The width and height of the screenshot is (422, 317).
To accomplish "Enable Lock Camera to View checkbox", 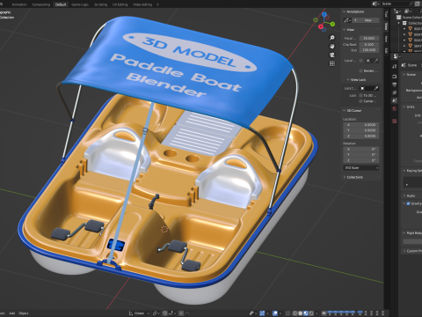I will coord(360,101).
